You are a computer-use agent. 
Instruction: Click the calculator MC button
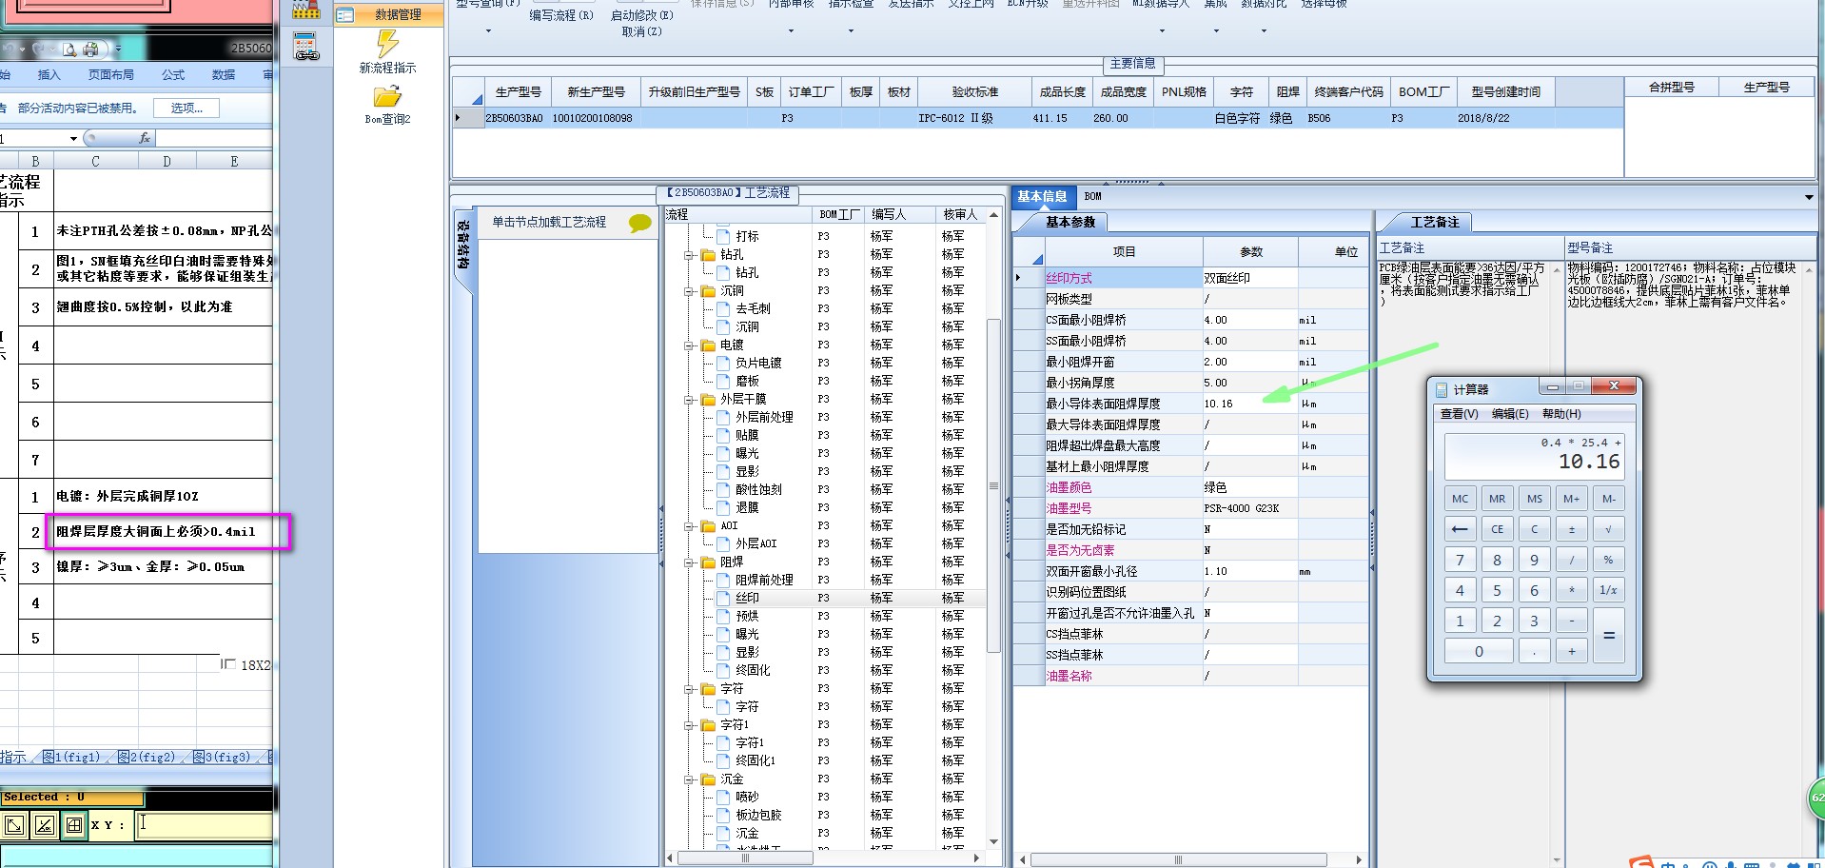pyautogui.click(x=1460, y=499)
